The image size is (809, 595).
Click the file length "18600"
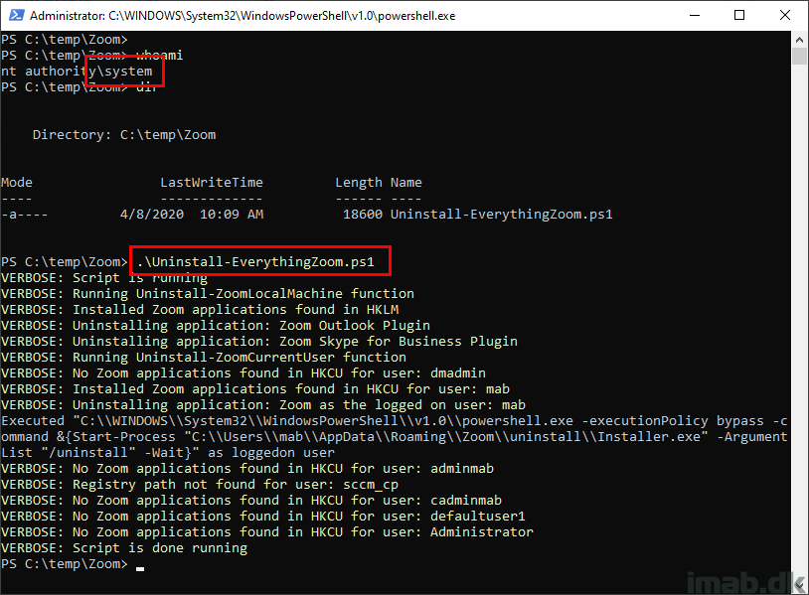pos(363,215)
